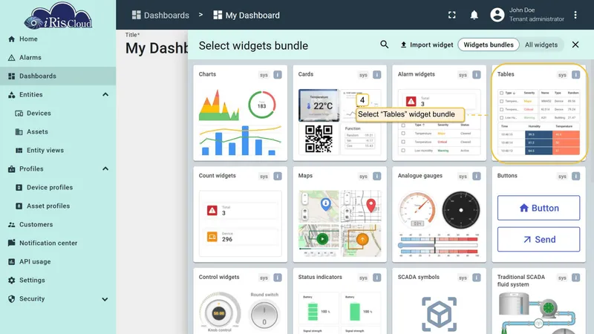The height and width of the screenshot is (334, 594).
Task: Select the Control widgets bundle
Action: pyautogui.click(x=240, y=301)
